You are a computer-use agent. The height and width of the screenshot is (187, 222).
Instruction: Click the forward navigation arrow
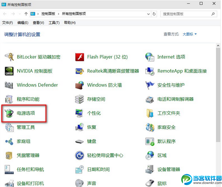13,14
